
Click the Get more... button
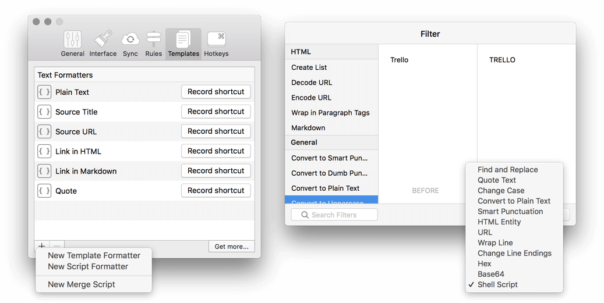231,247
